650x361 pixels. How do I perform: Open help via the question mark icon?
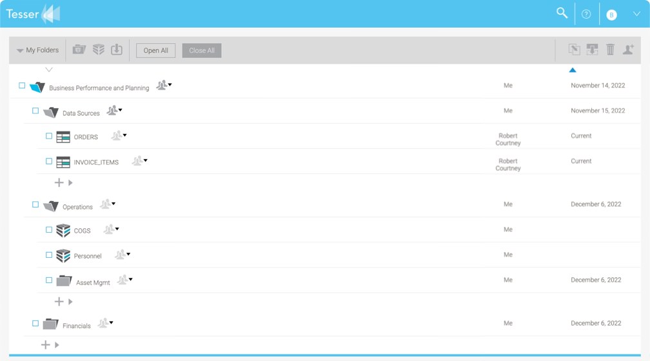pyautogui.click(x=586, y=14)
